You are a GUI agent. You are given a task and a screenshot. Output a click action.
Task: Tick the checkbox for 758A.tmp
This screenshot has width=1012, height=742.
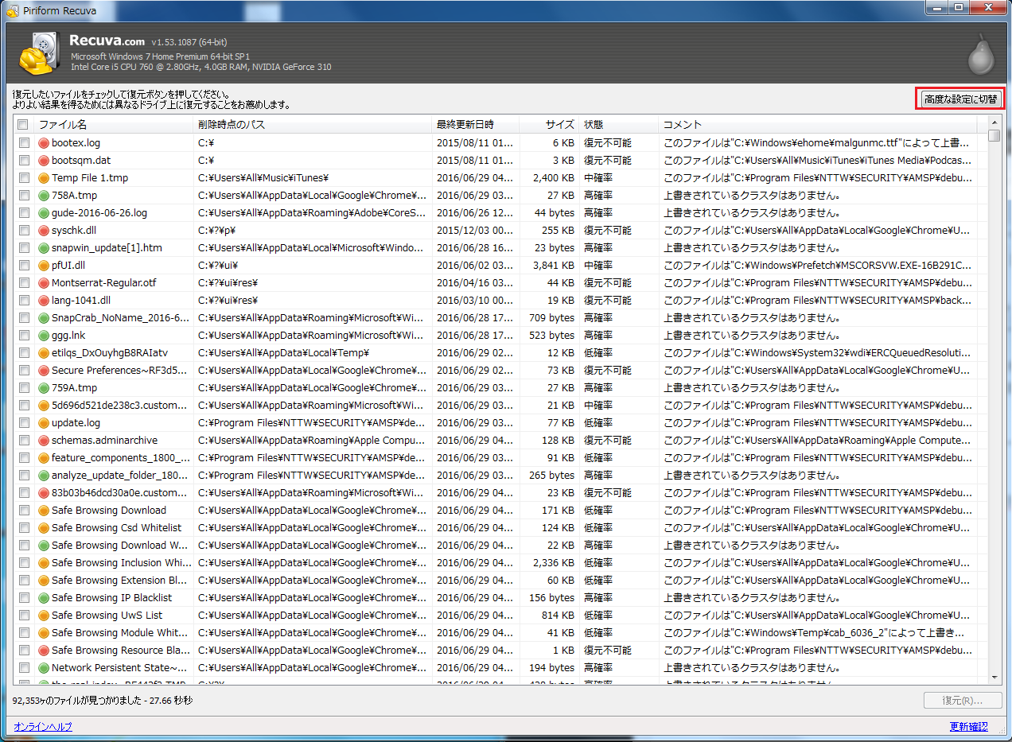pos(23,196)
